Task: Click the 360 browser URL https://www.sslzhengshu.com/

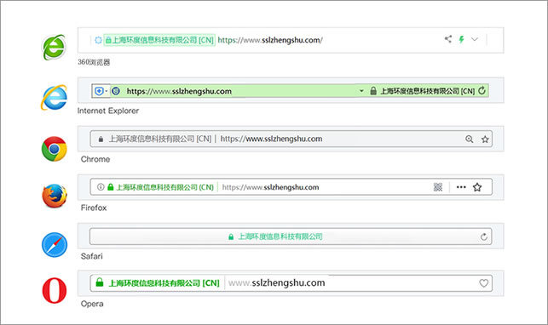Action: (x=270, y=40)
